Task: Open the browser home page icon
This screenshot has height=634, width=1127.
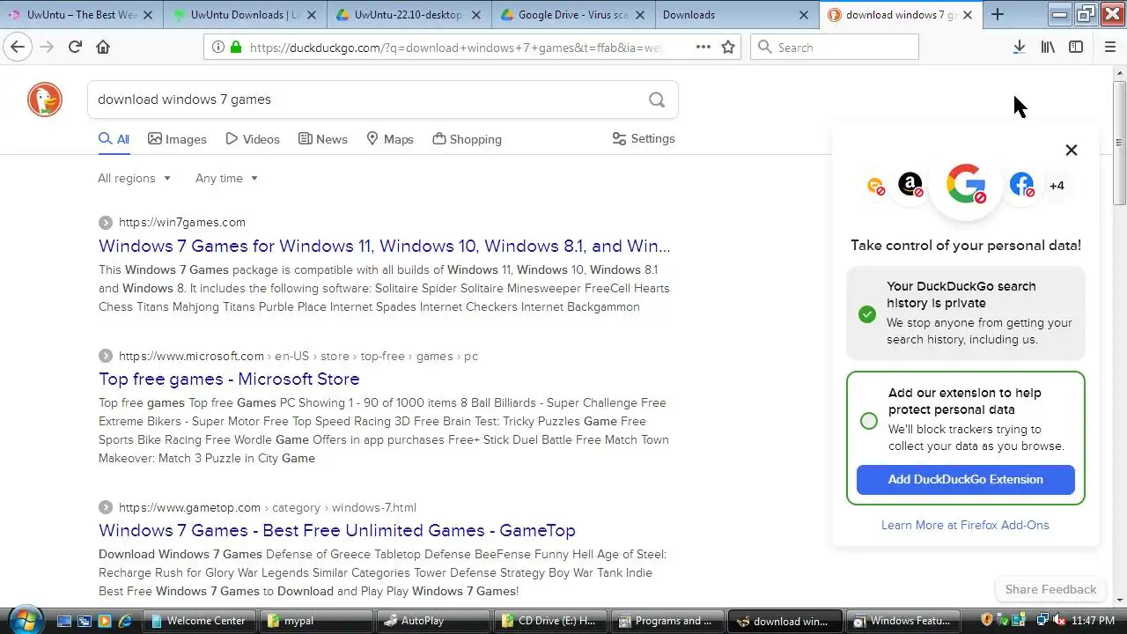Action: (103, 47)
